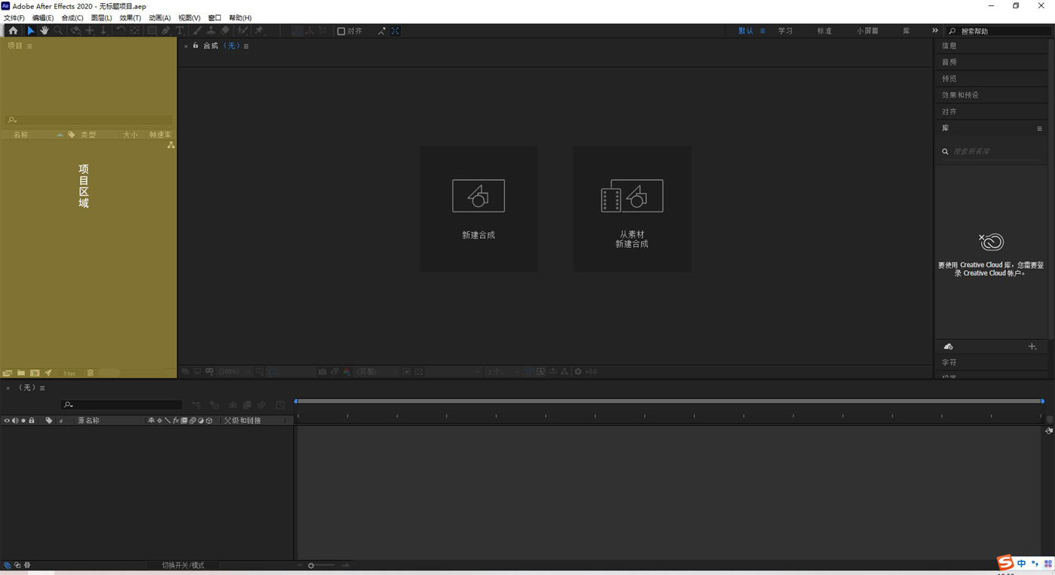Open the 项目 panel menu
Screen dimensions: 1055x575
point(29,46)
